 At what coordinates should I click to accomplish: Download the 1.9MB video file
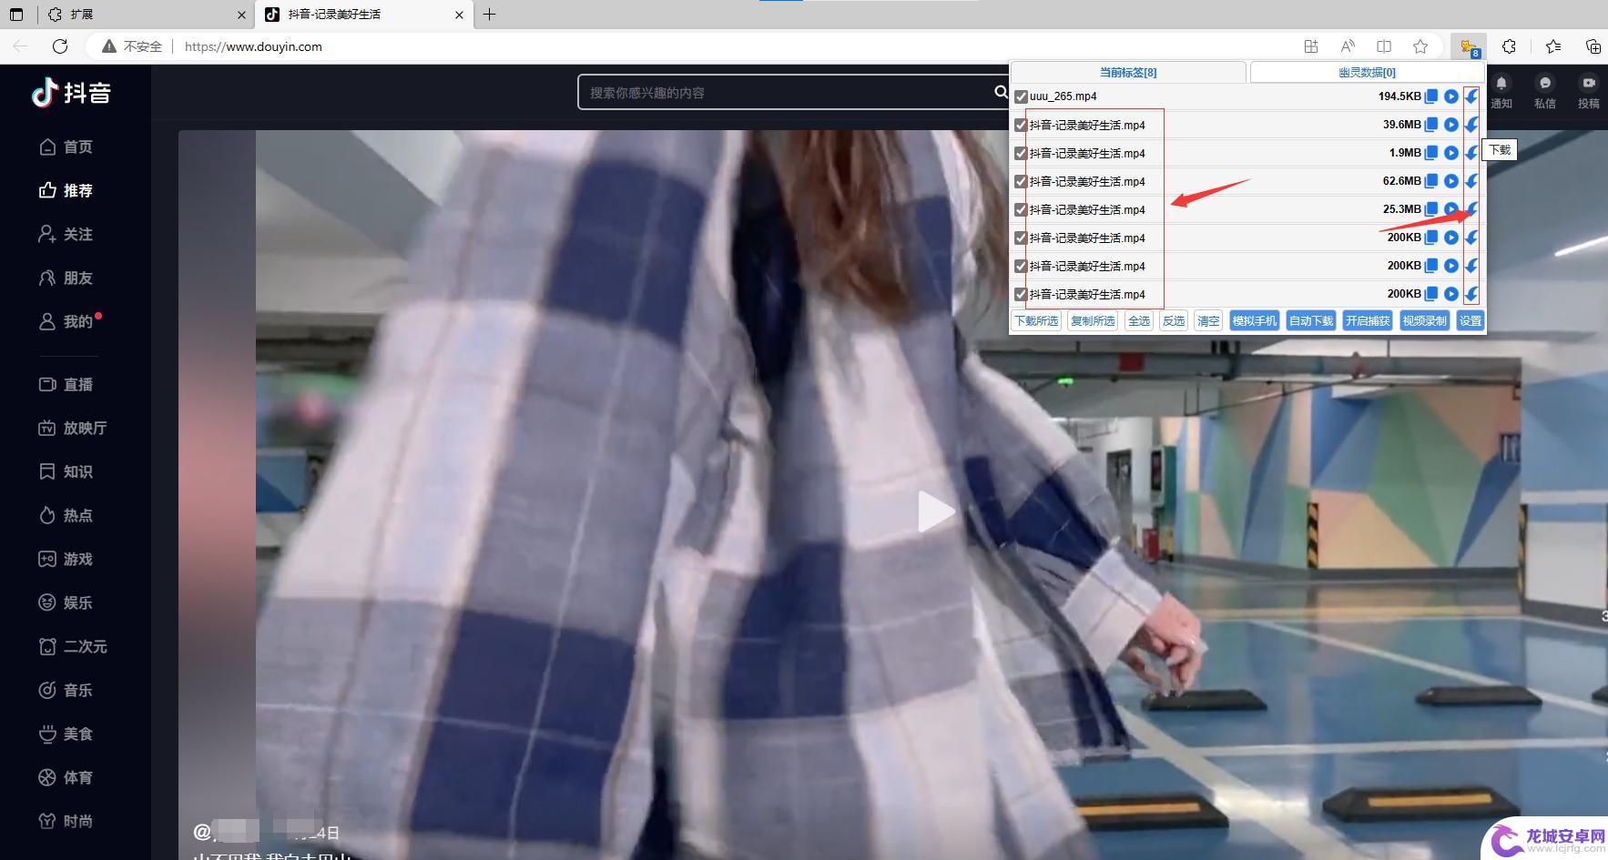tap(1471, 153)
